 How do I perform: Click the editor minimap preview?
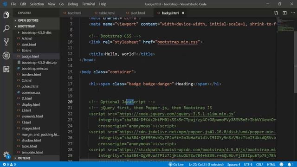[x=285, y=25]
